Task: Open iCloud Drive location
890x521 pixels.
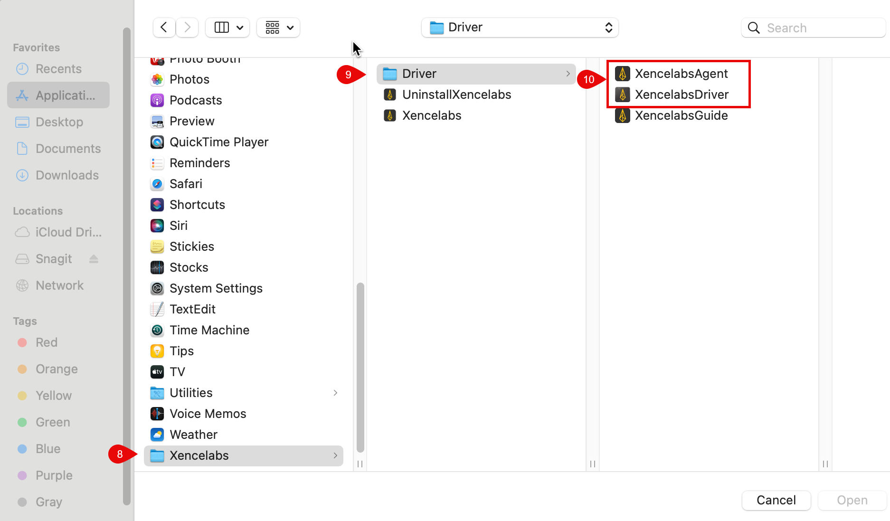Action: [58, 232]
